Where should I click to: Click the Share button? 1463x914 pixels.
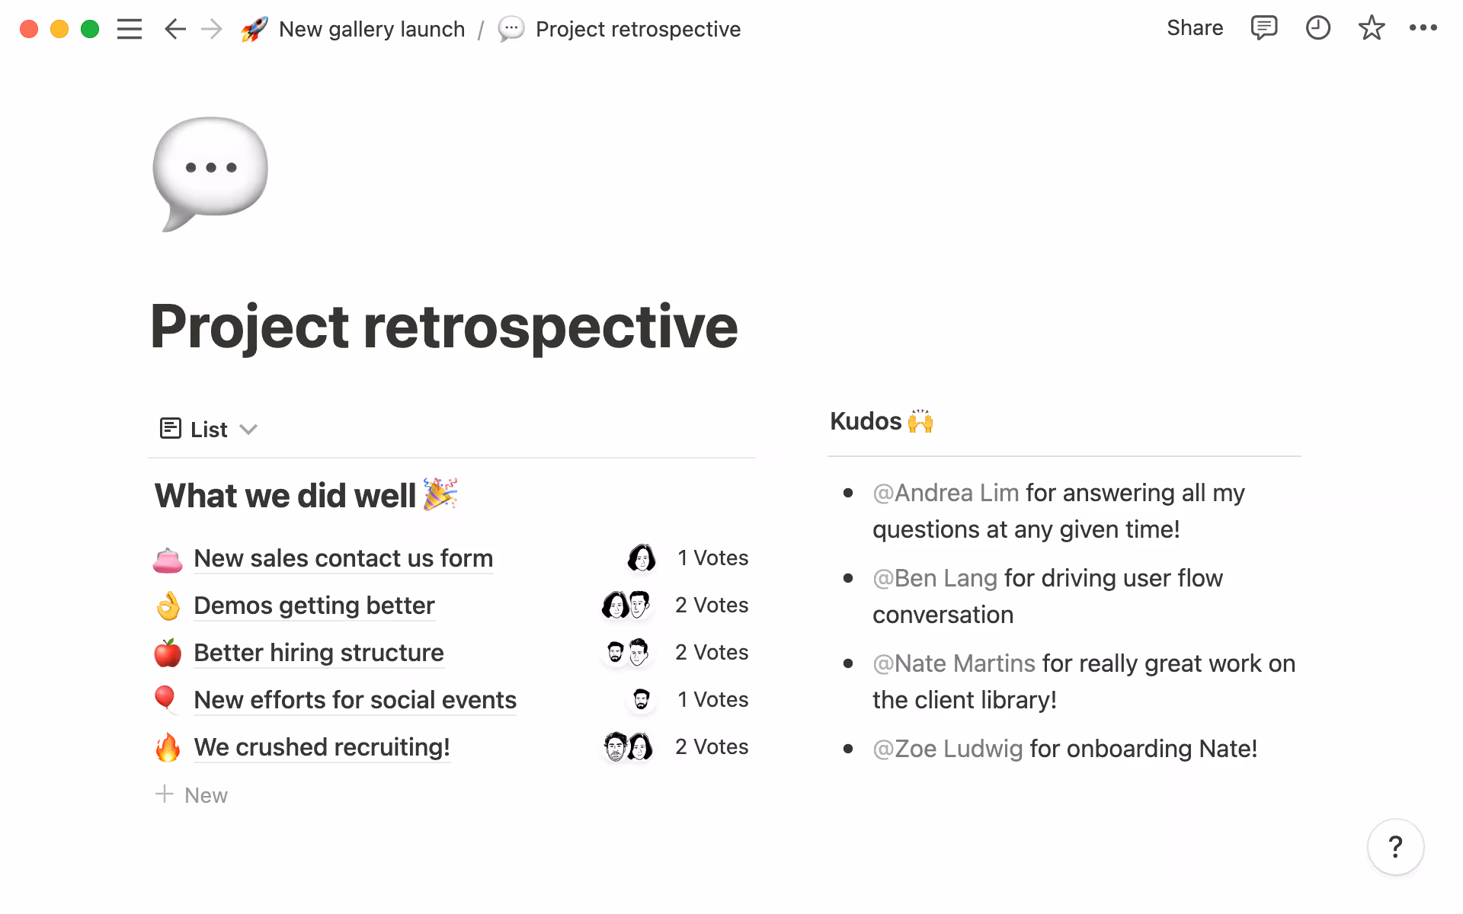pyautogui.click(x=1194, y=28)
